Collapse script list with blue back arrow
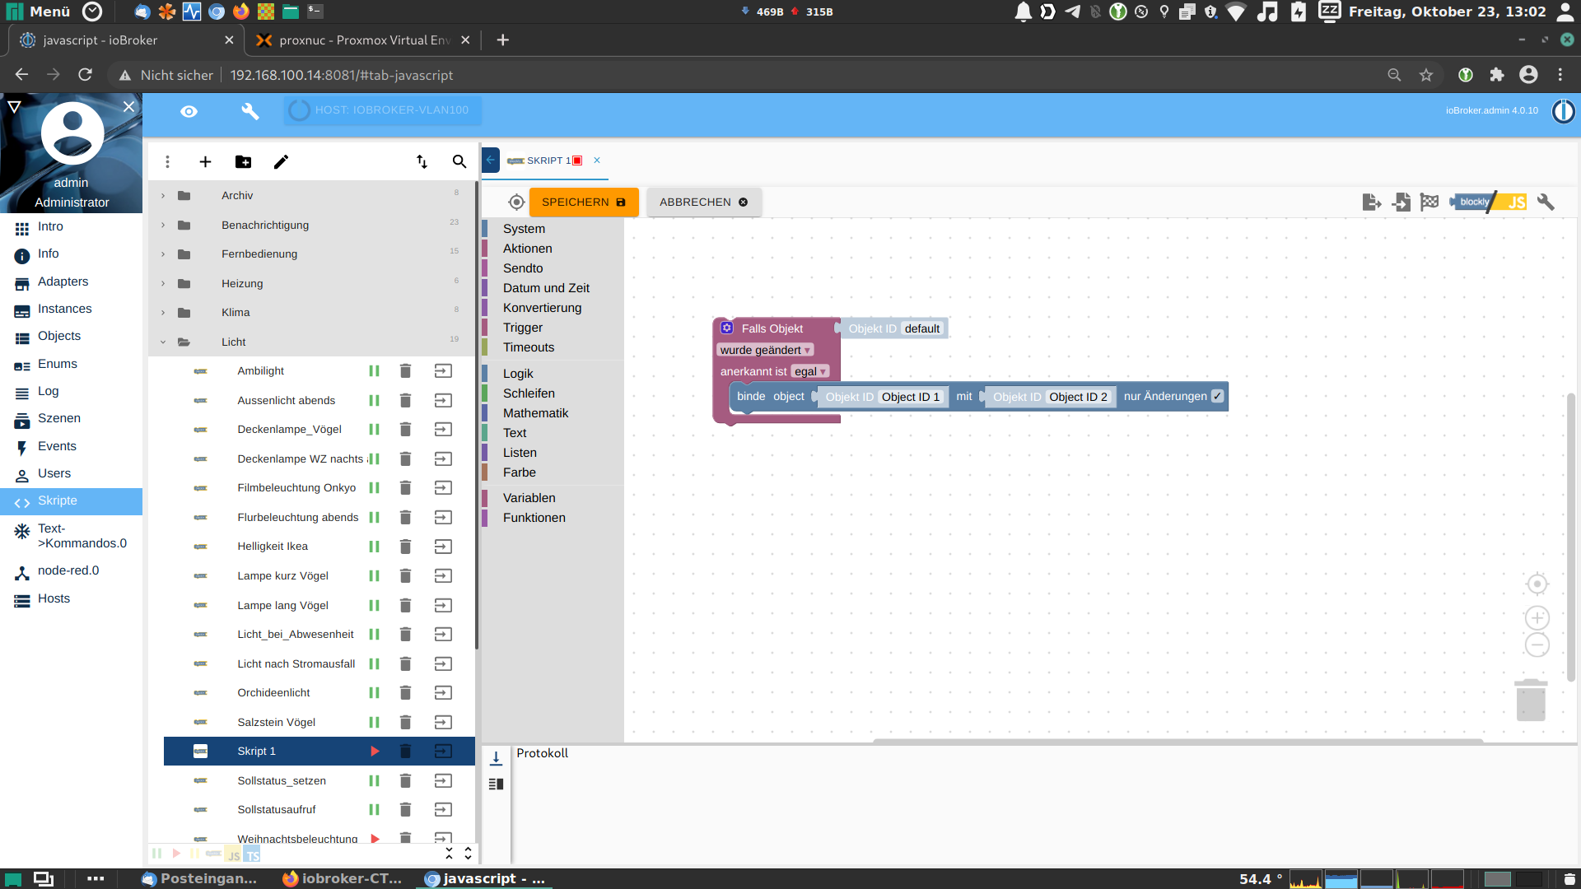 490,161
